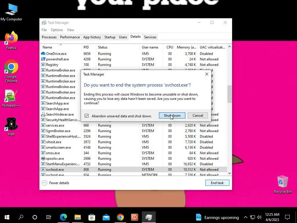
Task: Open taskbar search magnifier
Action: coord(21,217)
